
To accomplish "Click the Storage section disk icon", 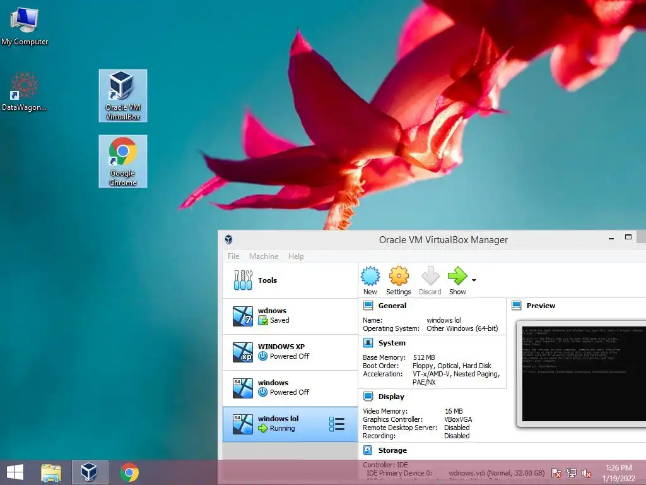I will pos(368,450).
